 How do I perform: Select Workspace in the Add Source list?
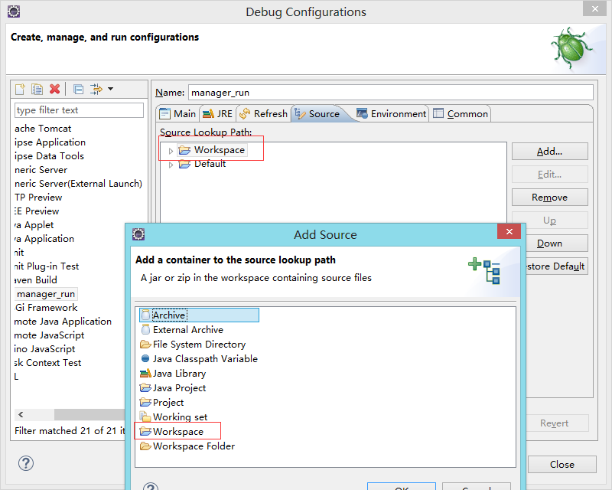172,431
